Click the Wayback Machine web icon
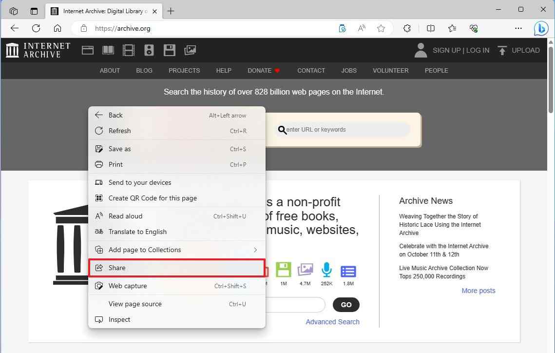Viewport: 555px width, 353px height. [x=88, y=50]
